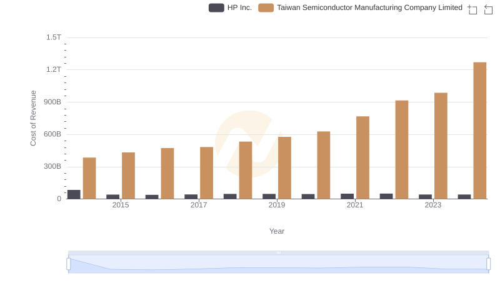
Task: Click the 2017 x-axis label
Action: [199, 205]
